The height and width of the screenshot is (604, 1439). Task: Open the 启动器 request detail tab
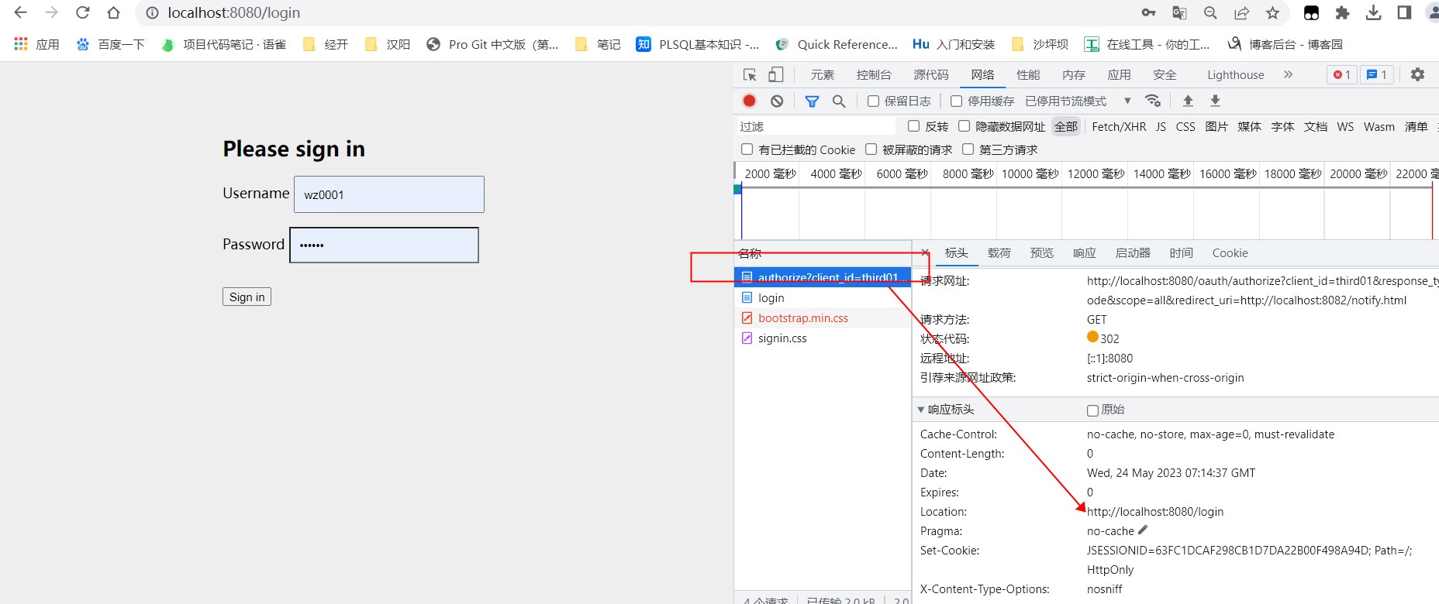1132,252
